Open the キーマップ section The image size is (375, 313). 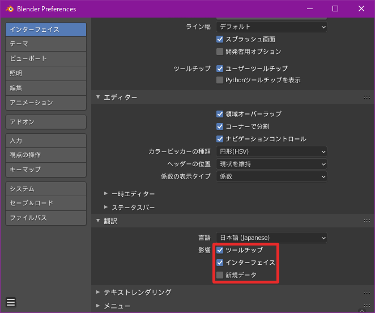pyautogui.click(x=46, y=170)
